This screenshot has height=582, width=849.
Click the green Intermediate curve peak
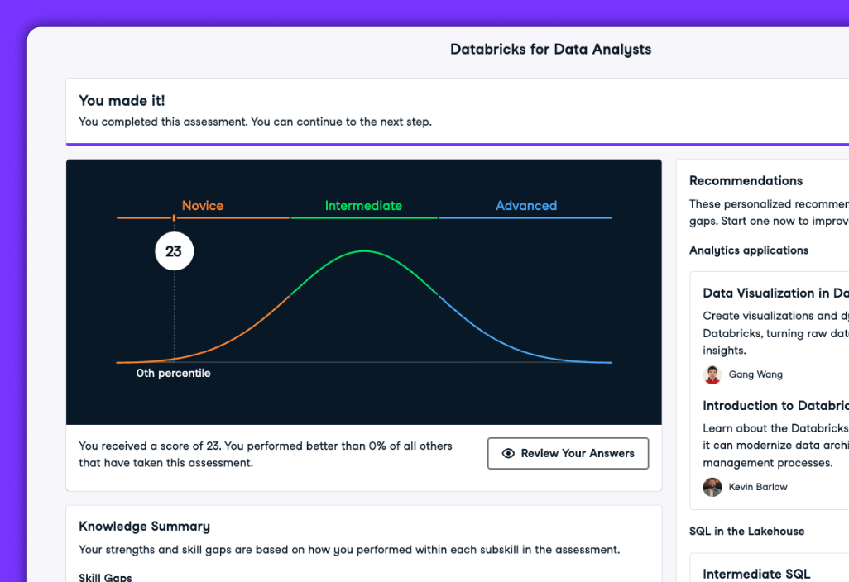pos(364,250)
